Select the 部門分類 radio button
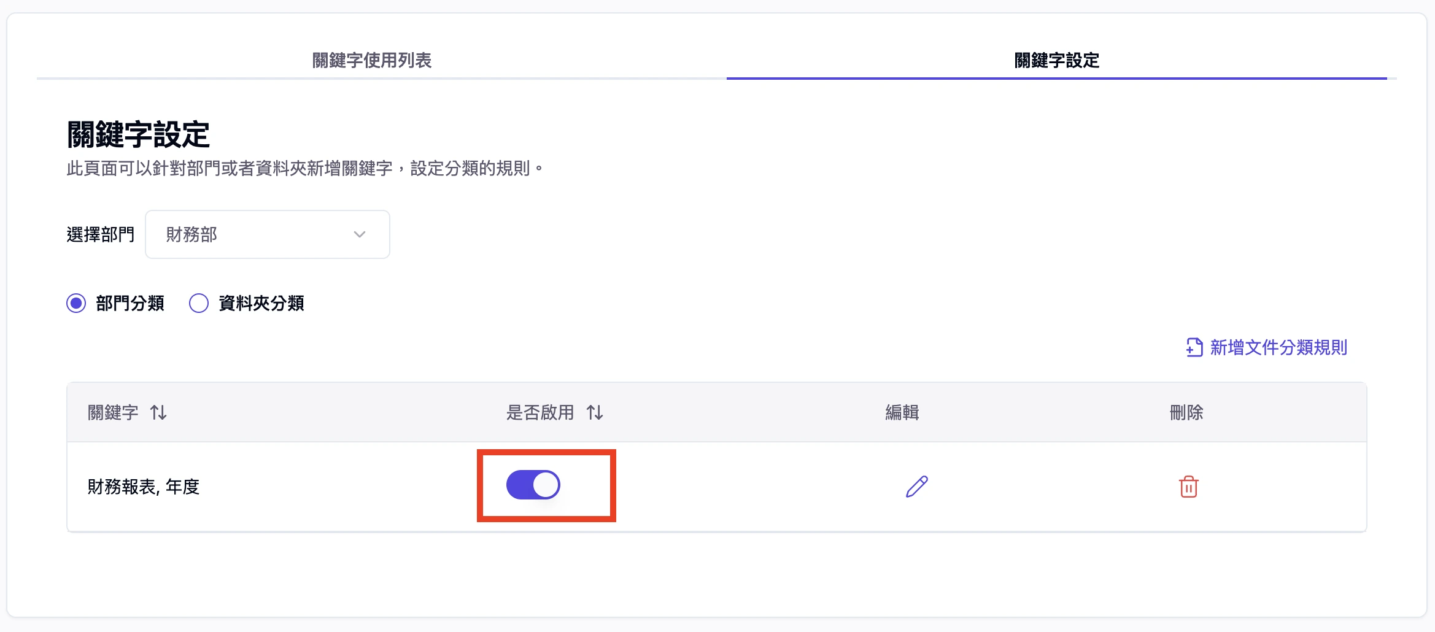The image size is (1435, 632). coord(76,303)
